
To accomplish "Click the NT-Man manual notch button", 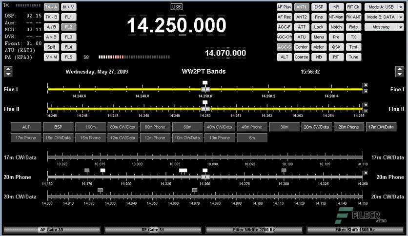I will pos(336,17).
